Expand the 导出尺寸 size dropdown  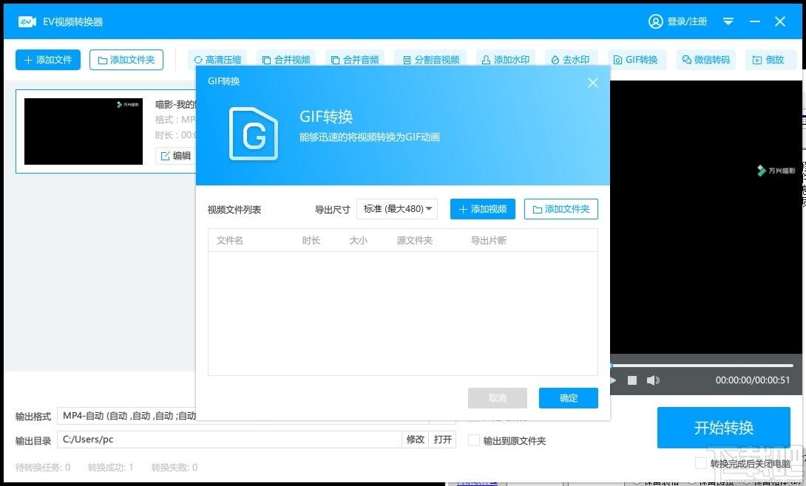(x=397, y=209)
